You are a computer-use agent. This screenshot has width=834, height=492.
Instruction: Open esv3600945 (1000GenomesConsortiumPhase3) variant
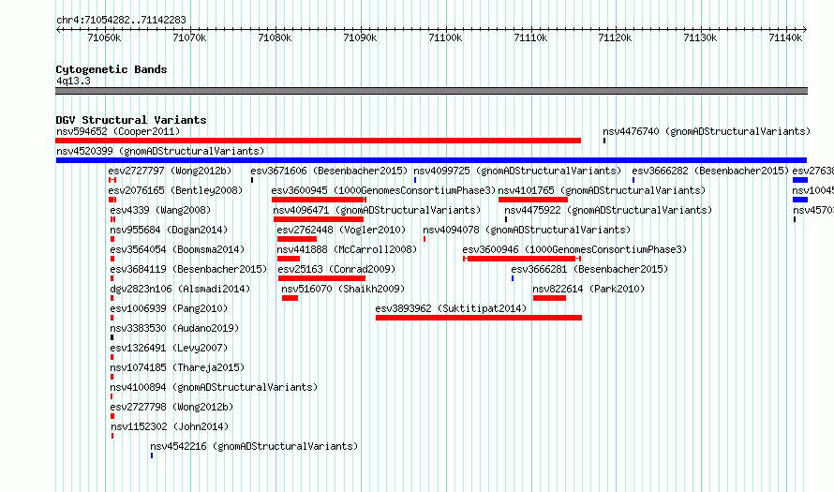pyautogui.click(x=383, y=190)
